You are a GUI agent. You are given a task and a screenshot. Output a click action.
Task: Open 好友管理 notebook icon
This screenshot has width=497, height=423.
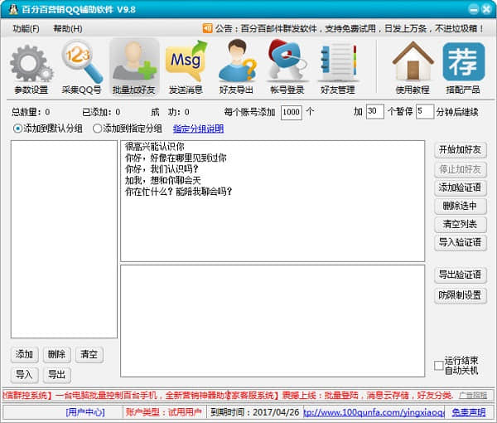click(x=338, y=68)
